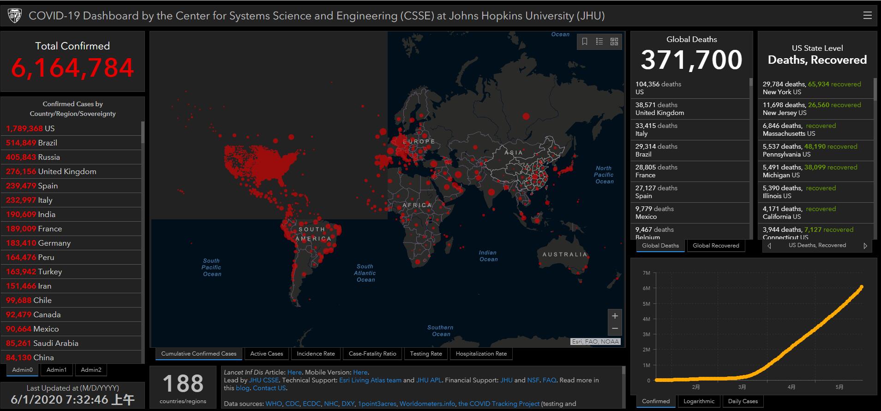The image size is (881, 411).
Task: Go to previous US state panel arrow
Action: 769,246
